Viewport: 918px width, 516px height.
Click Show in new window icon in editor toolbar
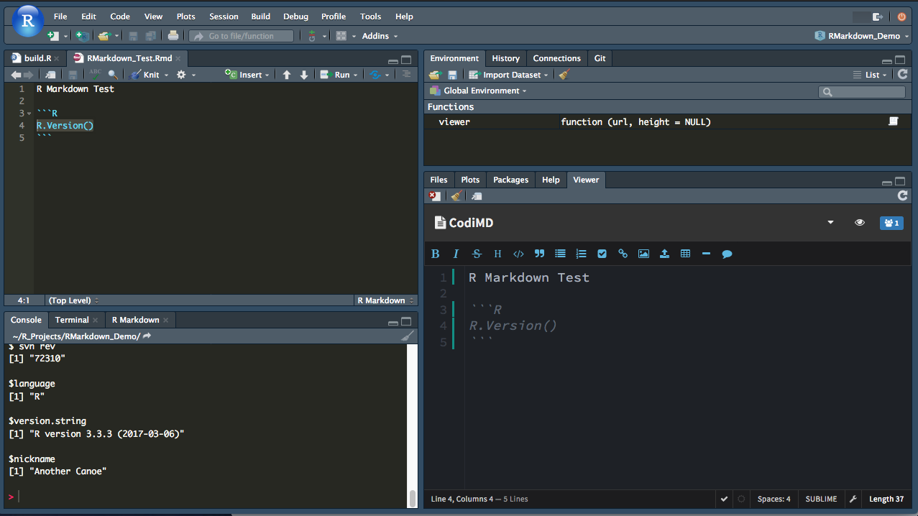pos(50,75)
